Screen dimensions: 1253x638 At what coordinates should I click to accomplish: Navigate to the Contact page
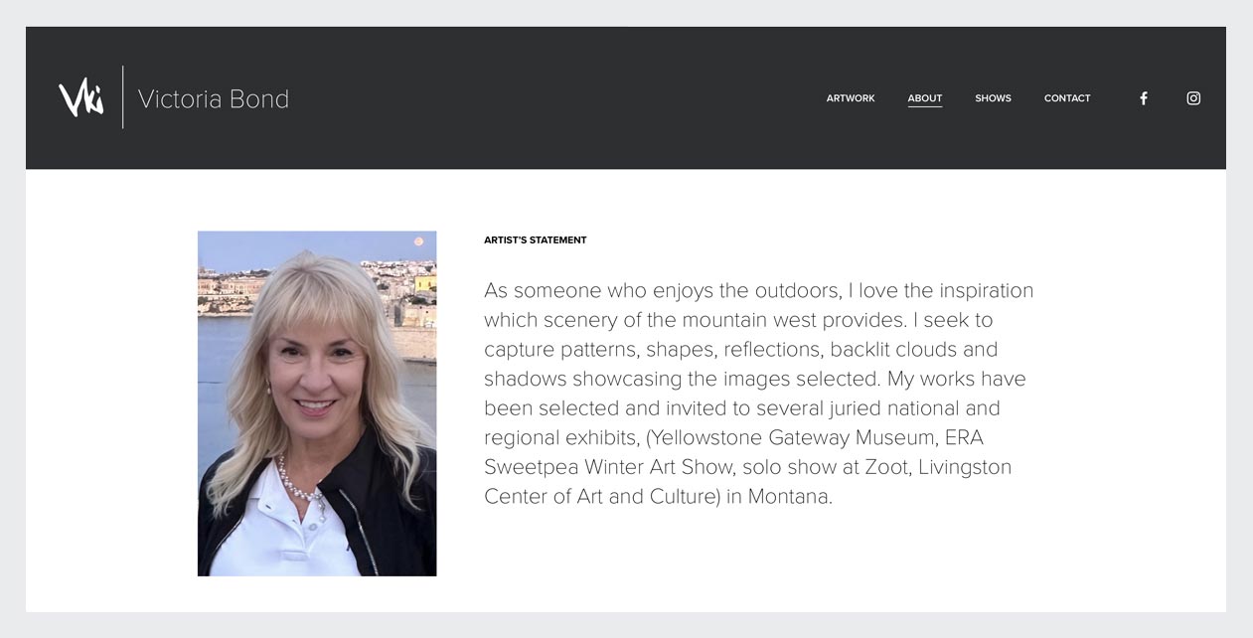(1067, 98)
